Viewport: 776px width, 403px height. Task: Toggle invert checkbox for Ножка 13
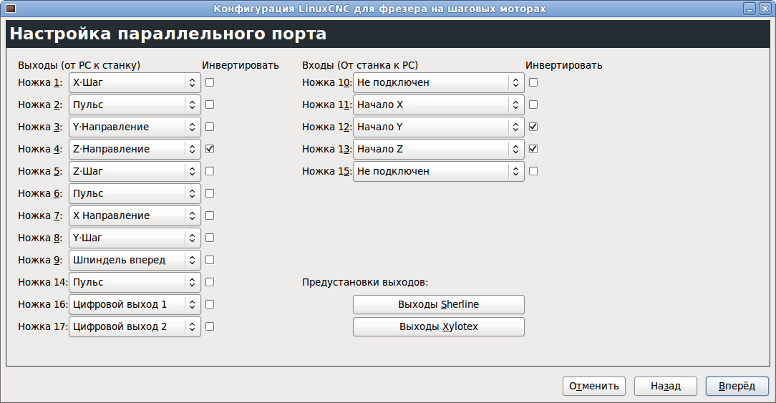click(x=533, y=149)
